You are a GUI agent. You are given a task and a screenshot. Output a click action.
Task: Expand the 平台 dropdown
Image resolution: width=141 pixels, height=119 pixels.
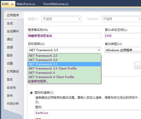click(x=121, y=19)
